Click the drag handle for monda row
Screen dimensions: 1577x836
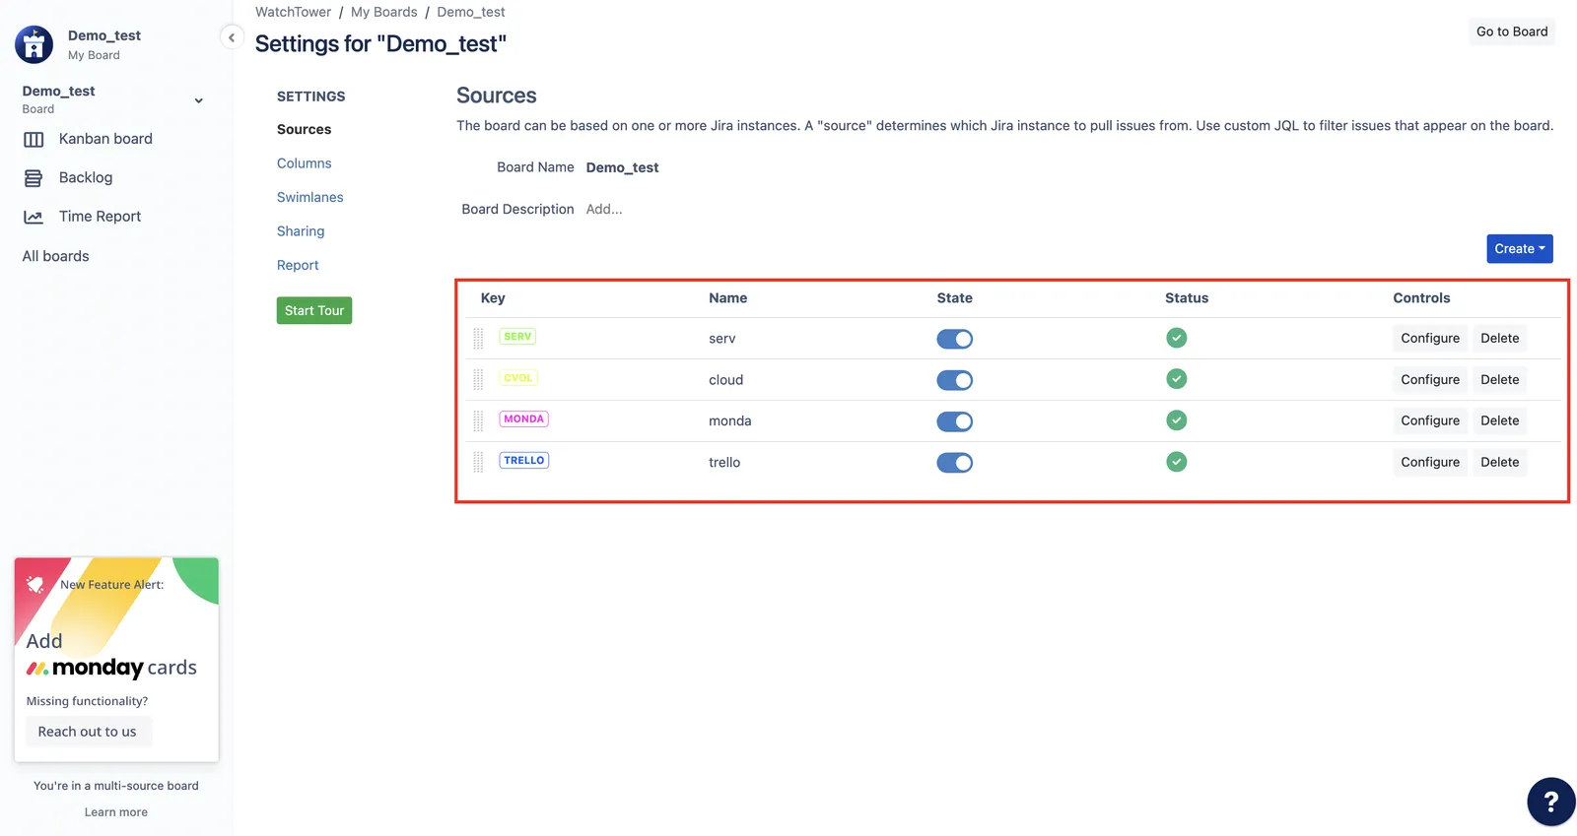click(478, 421)
